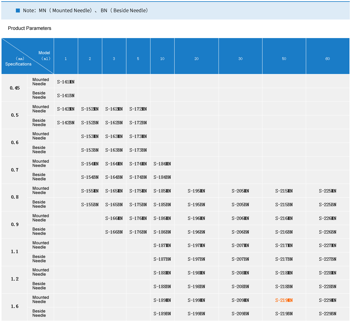Click the blue square bullet beside Note

tap(18, 11)
